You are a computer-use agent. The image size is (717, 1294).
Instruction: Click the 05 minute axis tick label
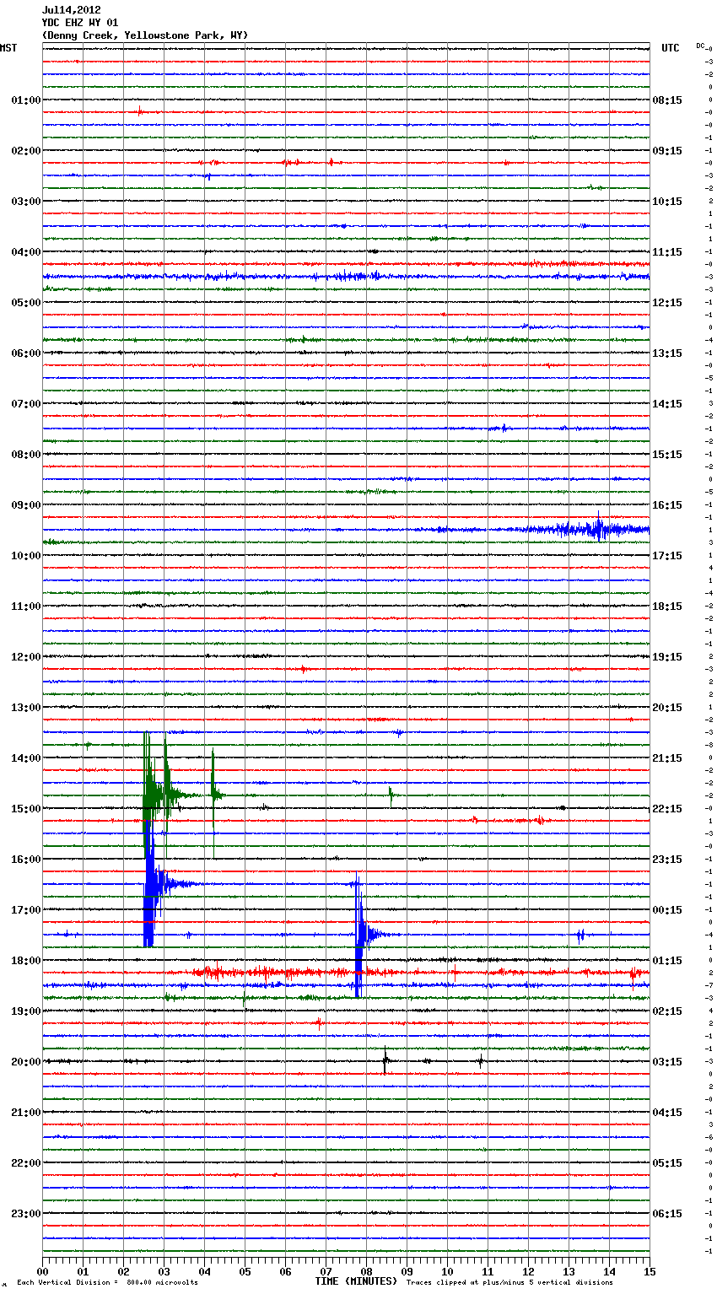tap(245, 1271)
